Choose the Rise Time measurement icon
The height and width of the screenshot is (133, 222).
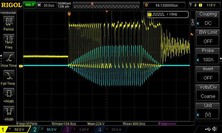[x=8, y=58]
